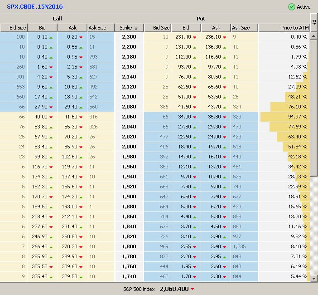Screen dimensions: 318x295
Task: Select the 2,060 strike cell
Action: [x=129, y=117]
